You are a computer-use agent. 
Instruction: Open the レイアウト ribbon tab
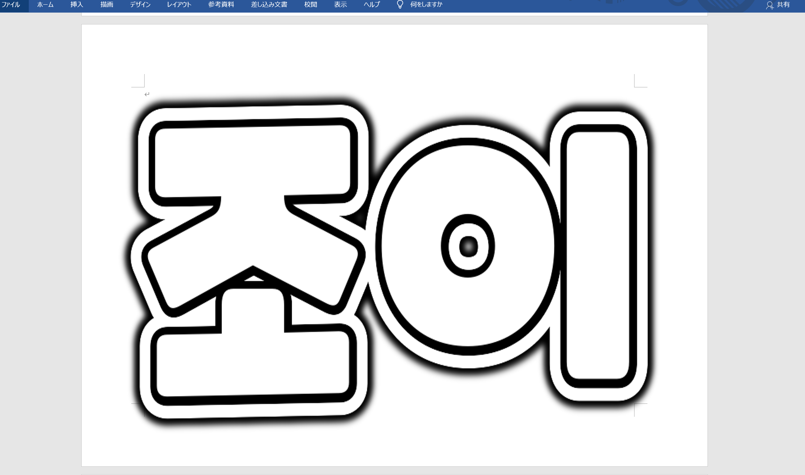[x=179, y=5]
